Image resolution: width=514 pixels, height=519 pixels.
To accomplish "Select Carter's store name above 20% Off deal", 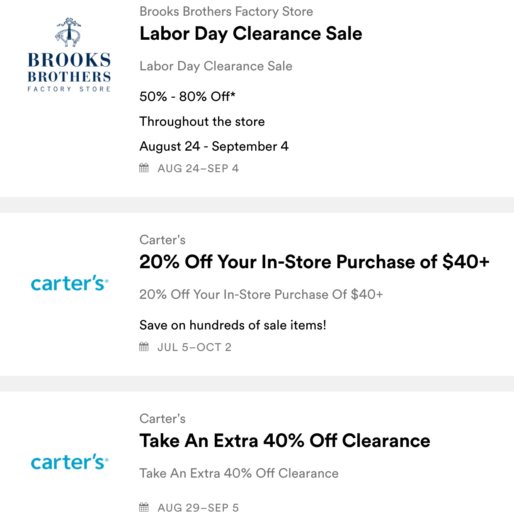I will pyautogui.click(x=162, y=240).
